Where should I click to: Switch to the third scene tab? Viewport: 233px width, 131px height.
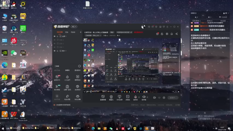pyautogui.click(x=73, y=32)
